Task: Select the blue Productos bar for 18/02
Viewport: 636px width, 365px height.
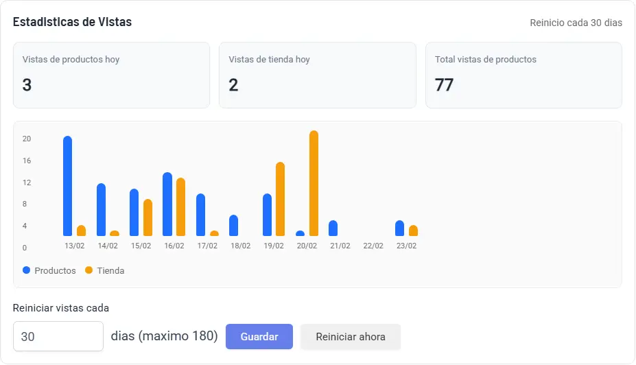Action: point(234,226)
